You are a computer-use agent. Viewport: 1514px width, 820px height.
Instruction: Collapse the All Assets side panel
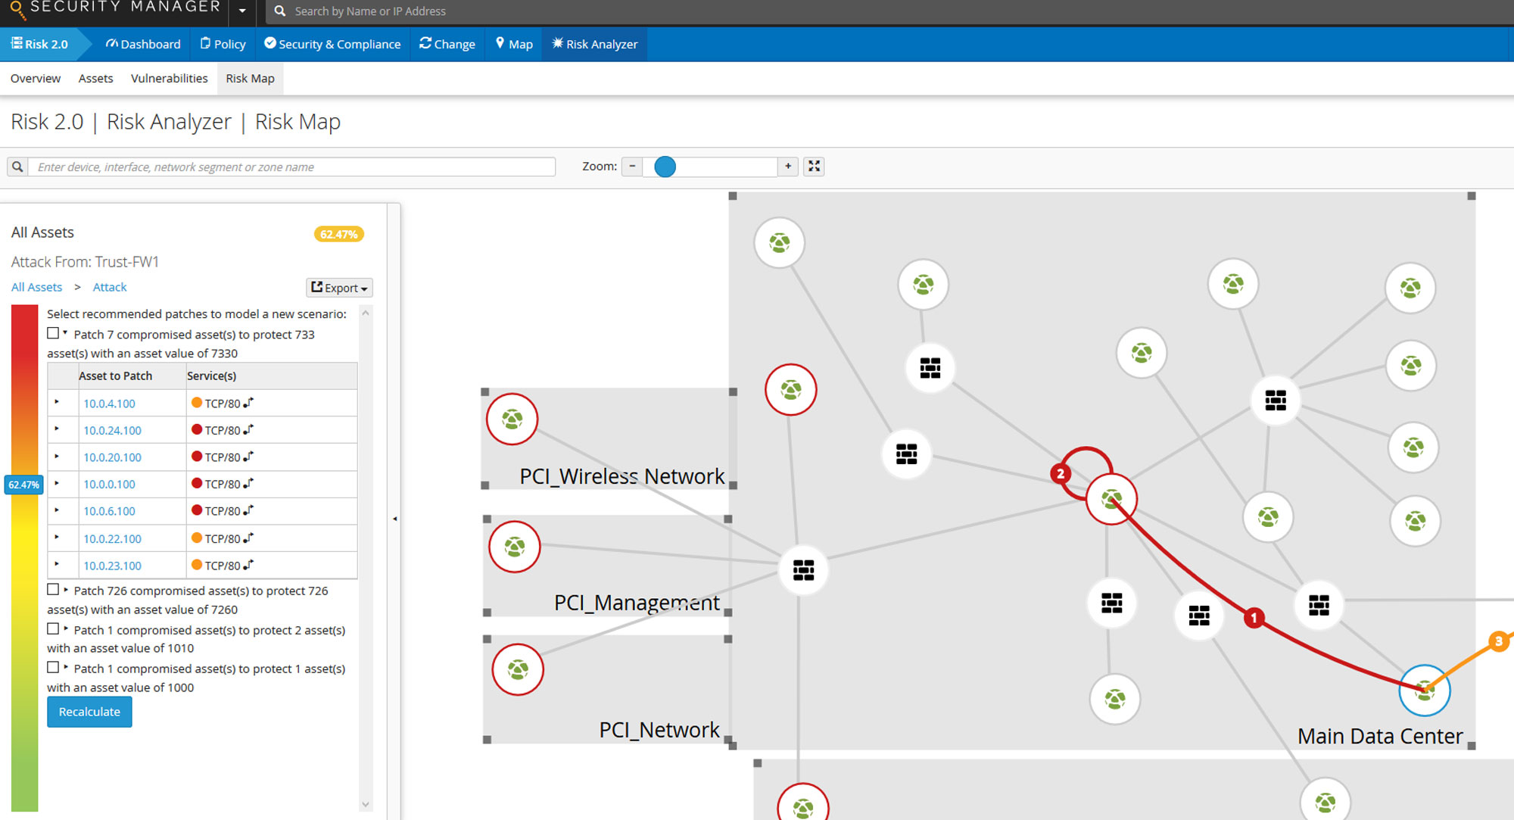pyautogui.click(x=394, y=519)
